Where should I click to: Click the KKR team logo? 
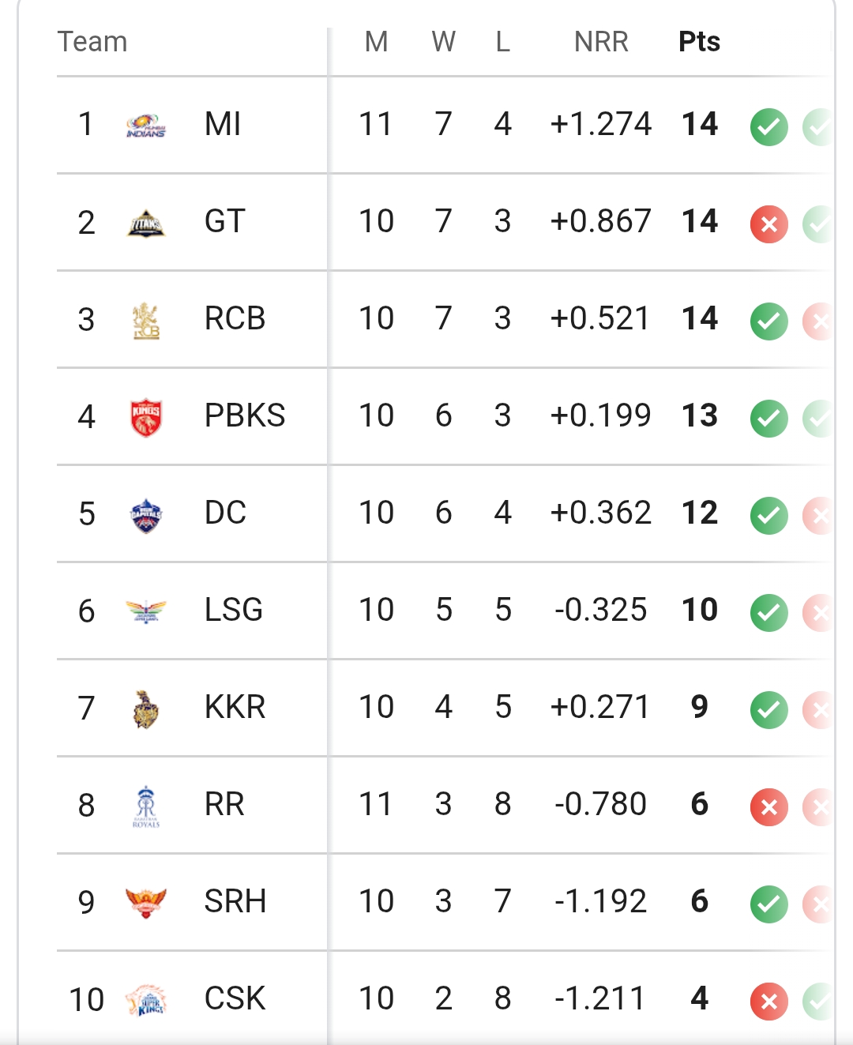tap(146, 709)
